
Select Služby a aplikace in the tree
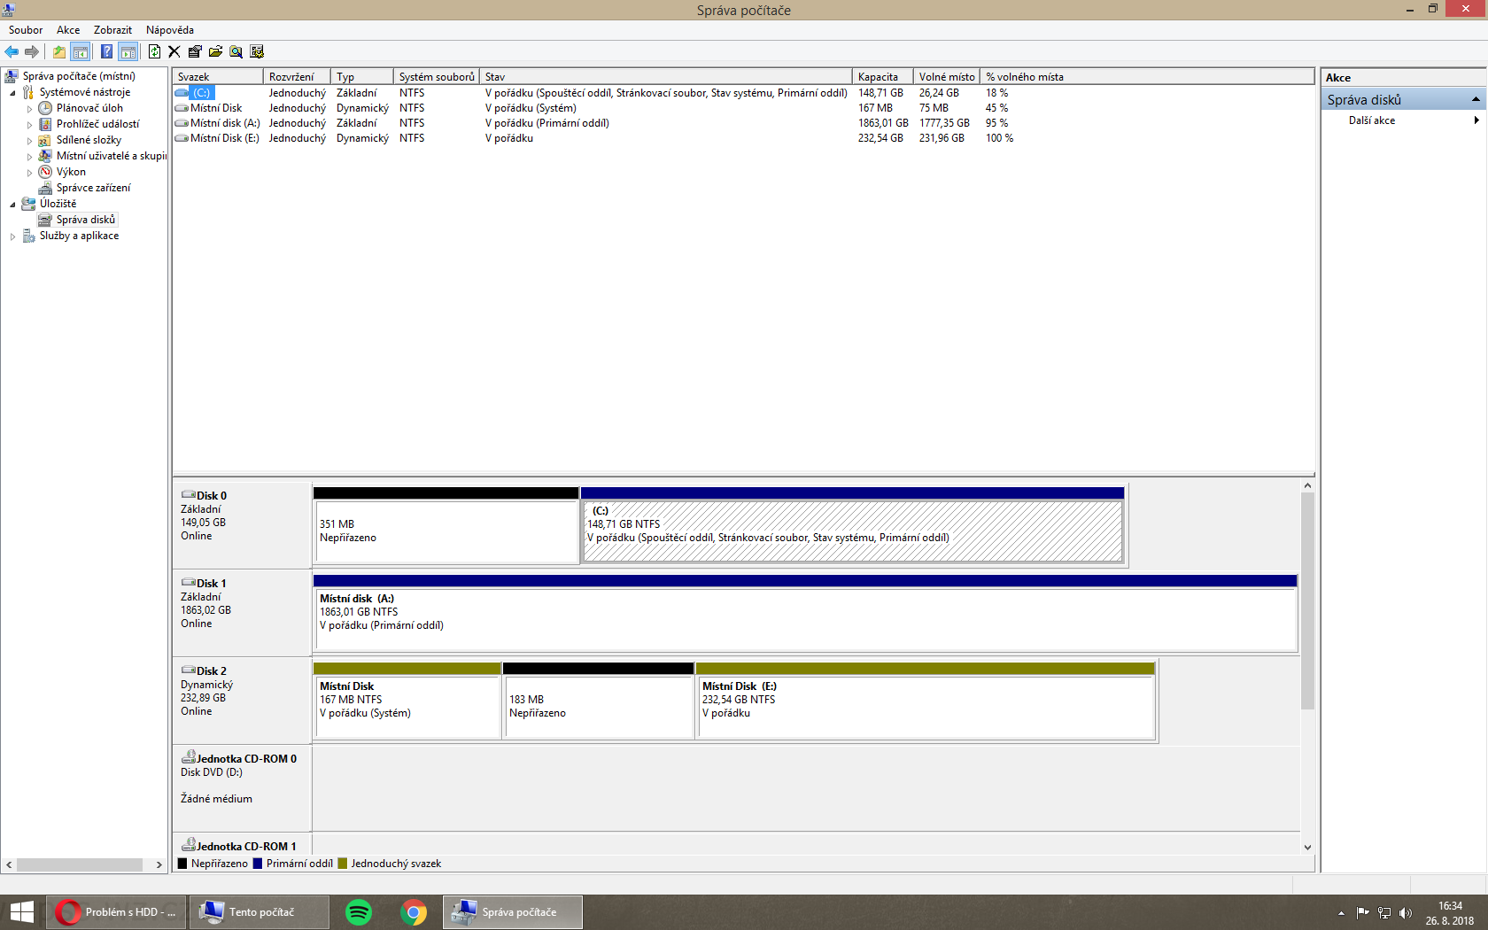pyautogui.click(x=79, y=236)
